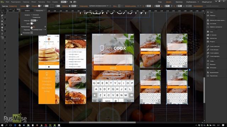Click the Fill (Заливка) link in control bar

[23, 6]
